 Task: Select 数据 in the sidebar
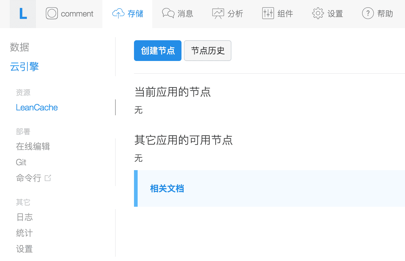point(19,47)
